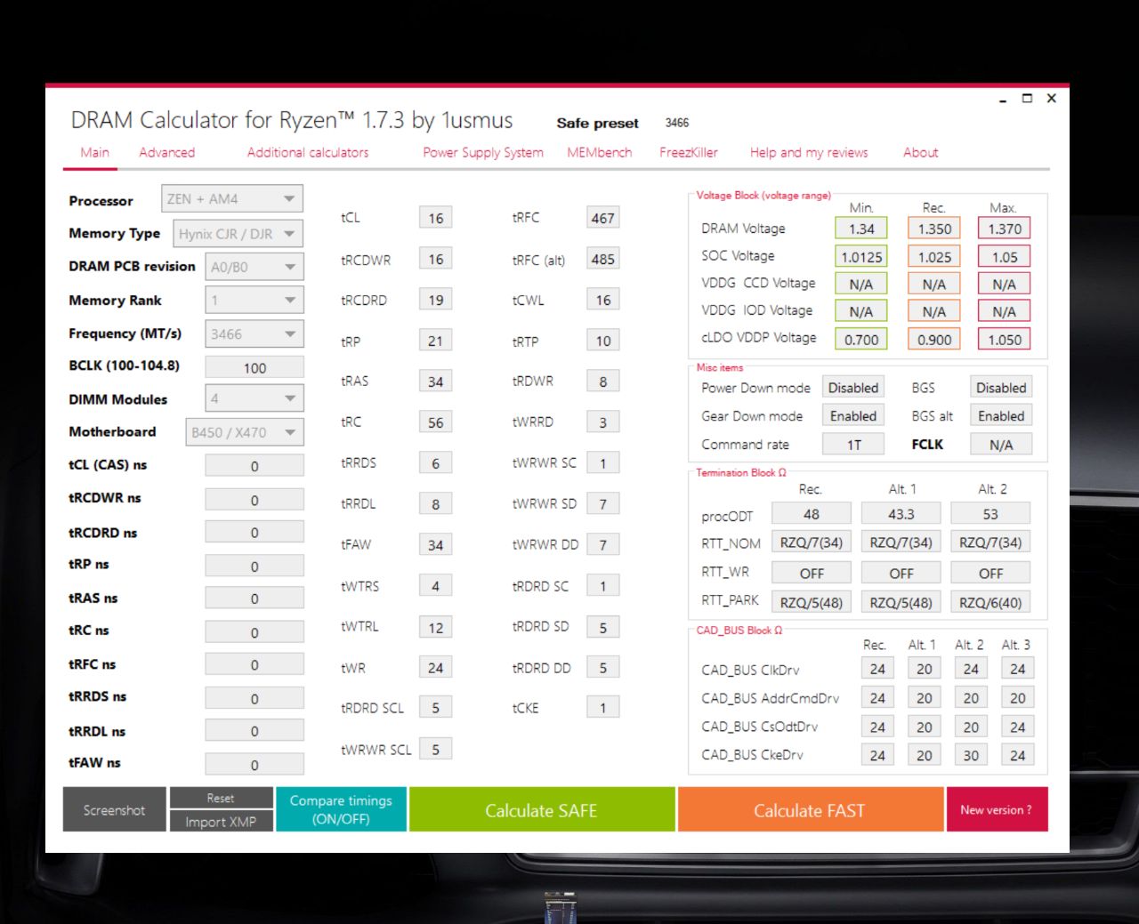Click Power Down mode Disabled value
This screenshot has height=924, width=1139.
tap(853, 388)
